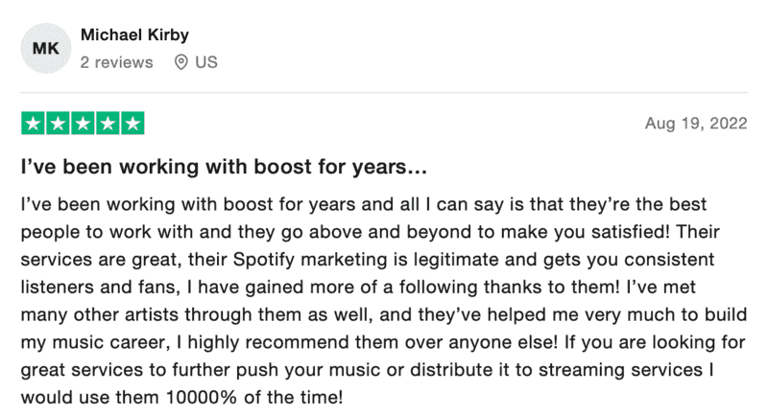Open Michael Kirby's profile name
Screen dimensions: 768x415
[134, 35]
